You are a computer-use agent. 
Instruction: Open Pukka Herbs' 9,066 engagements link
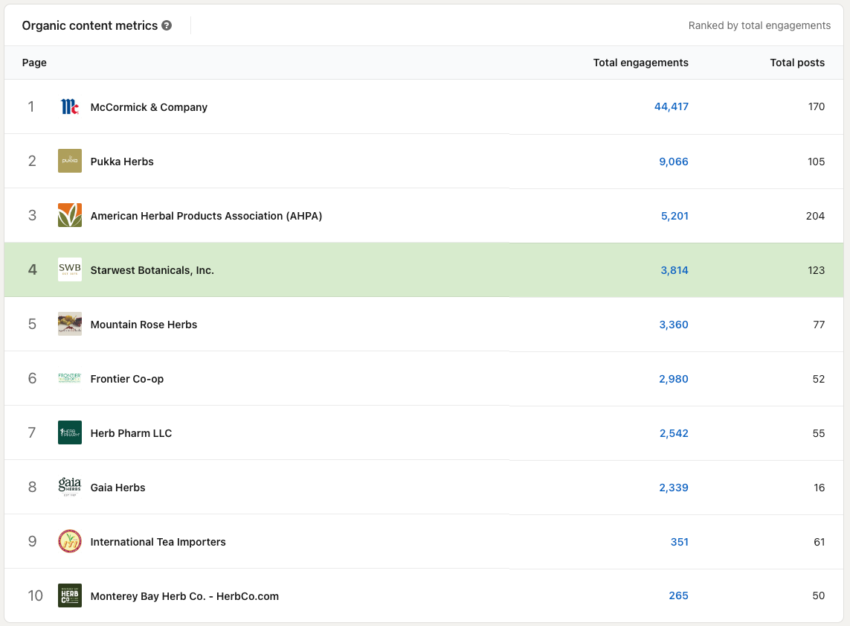tap(673, 162)
